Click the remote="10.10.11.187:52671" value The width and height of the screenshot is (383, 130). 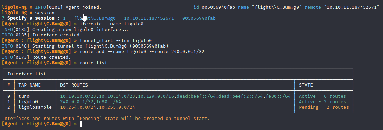344,7
